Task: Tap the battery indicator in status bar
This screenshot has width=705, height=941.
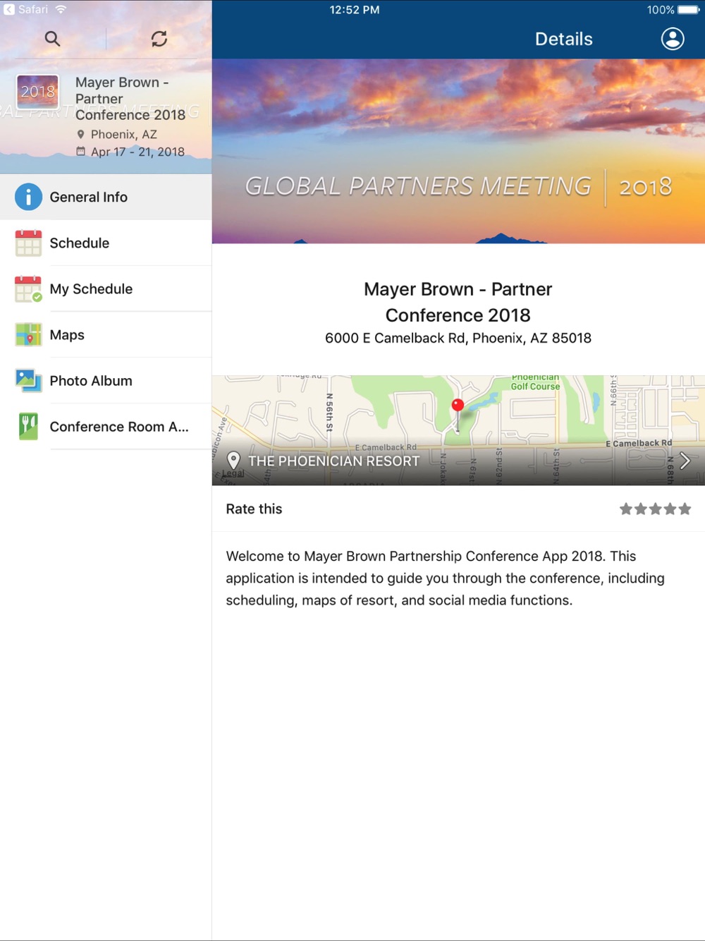Action: pyautogui.click(x=688, y=10)
